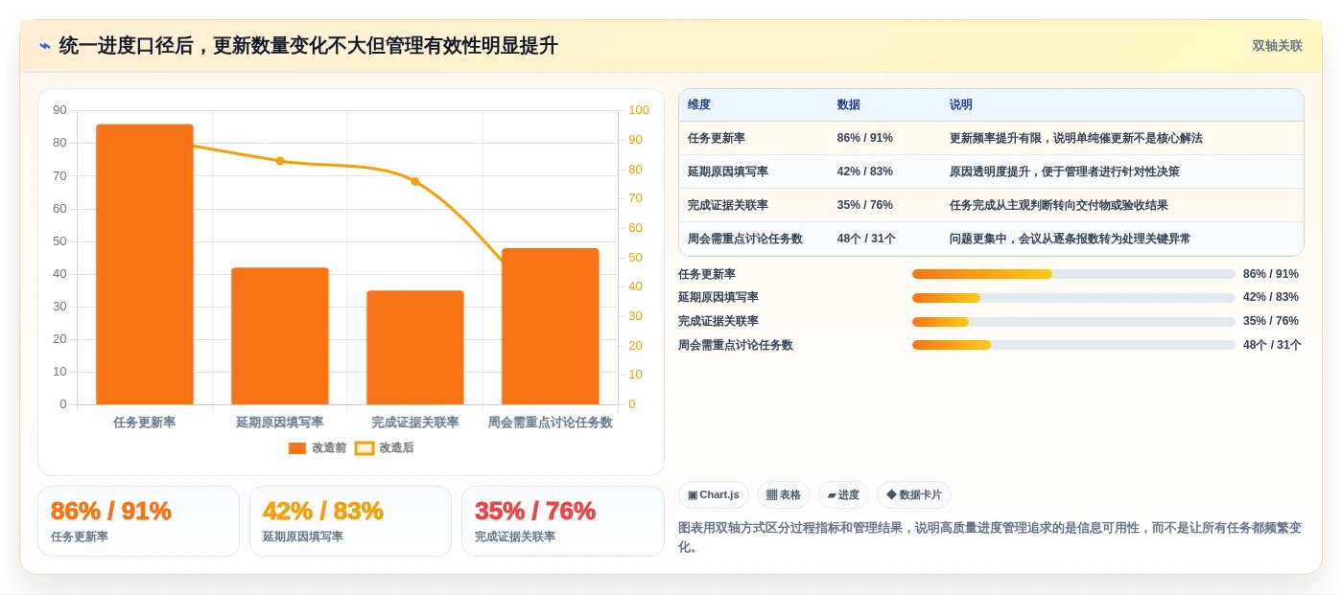Click the 任务更新率 progress bar

pyautogui.click(x=1073, y=274)
